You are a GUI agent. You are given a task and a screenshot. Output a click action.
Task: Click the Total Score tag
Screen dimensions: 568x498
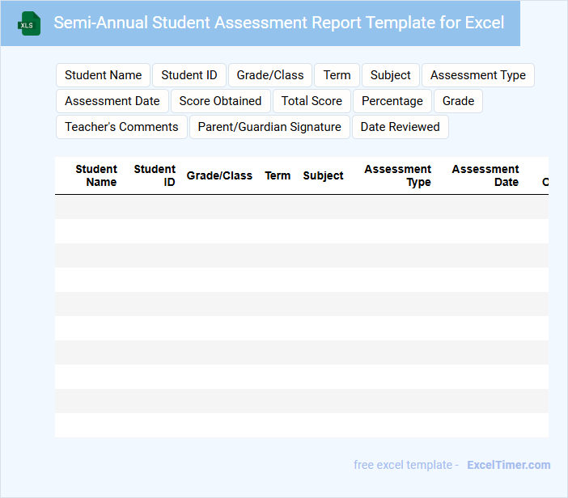pos(312,101)
